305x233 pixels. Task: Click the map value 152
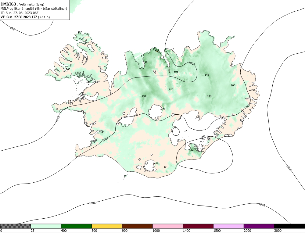(144, 96)
